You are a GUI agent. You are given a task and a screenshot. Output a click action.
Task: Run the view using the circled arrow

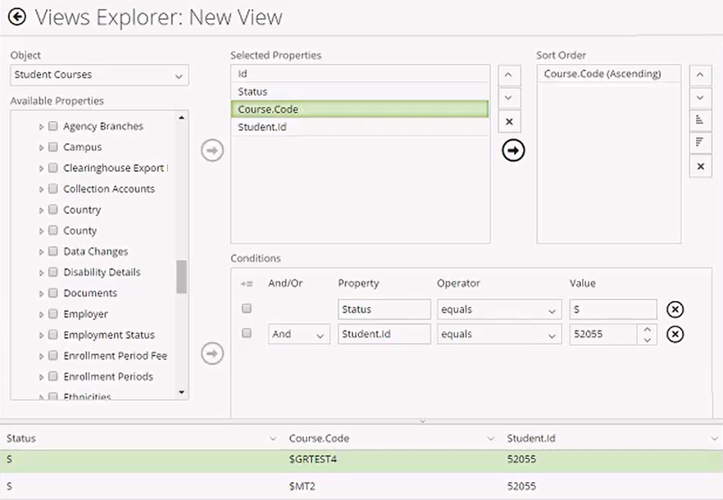coord(512,150)
